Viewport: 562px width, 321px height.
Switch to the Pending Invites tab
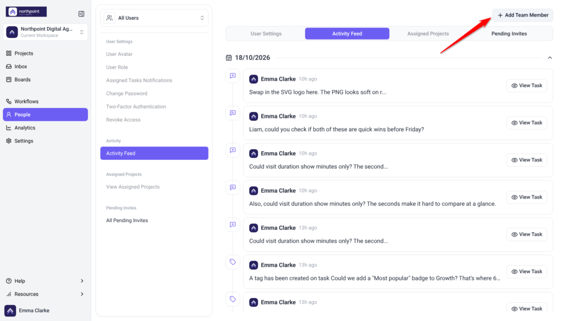tap(509, 33)
